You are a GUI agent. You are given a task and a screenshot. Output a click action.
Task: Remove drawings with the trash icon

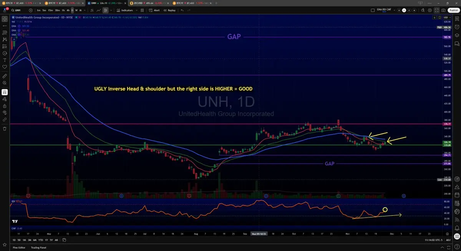[5, 128]
